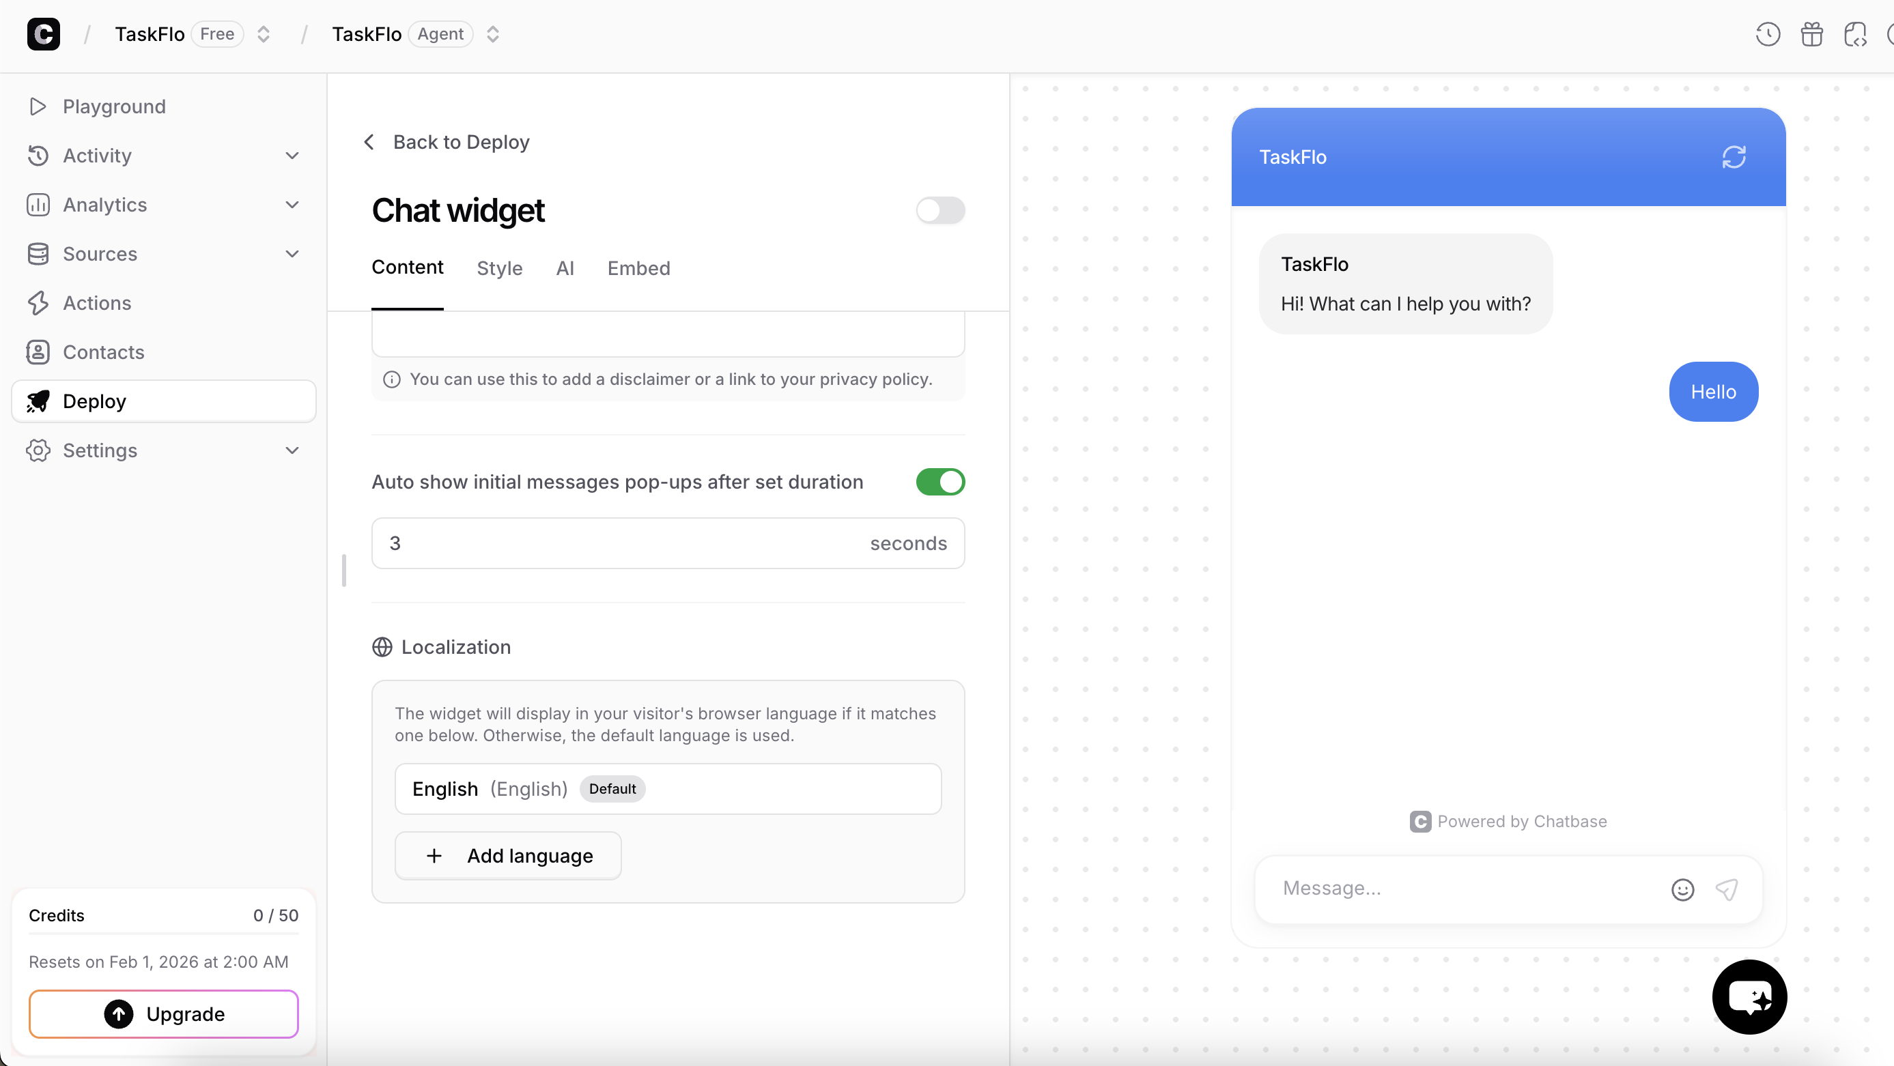Switch to the Style tab
1894x1066 pixels.
499,268
